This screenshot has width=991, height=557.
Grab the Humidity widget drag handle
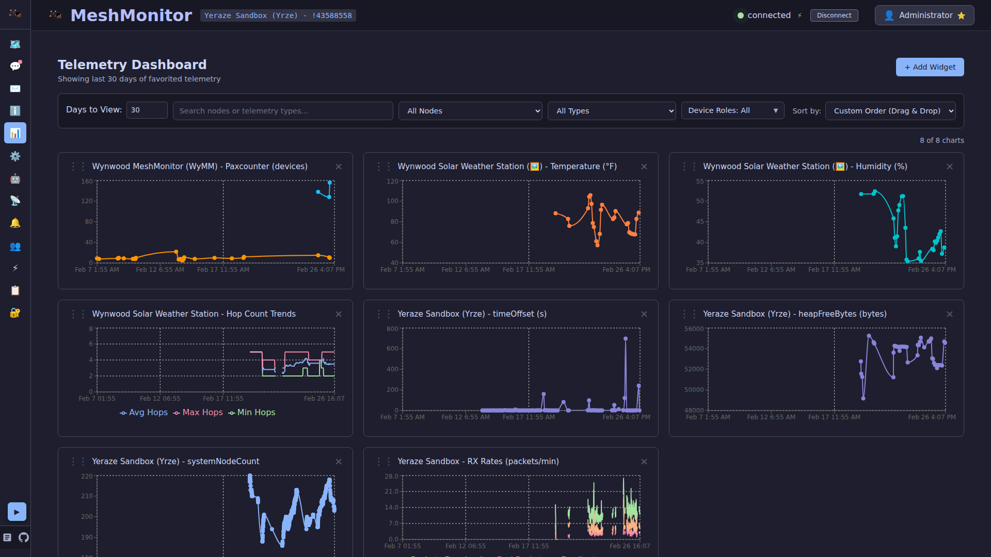(x=689, y=167)
